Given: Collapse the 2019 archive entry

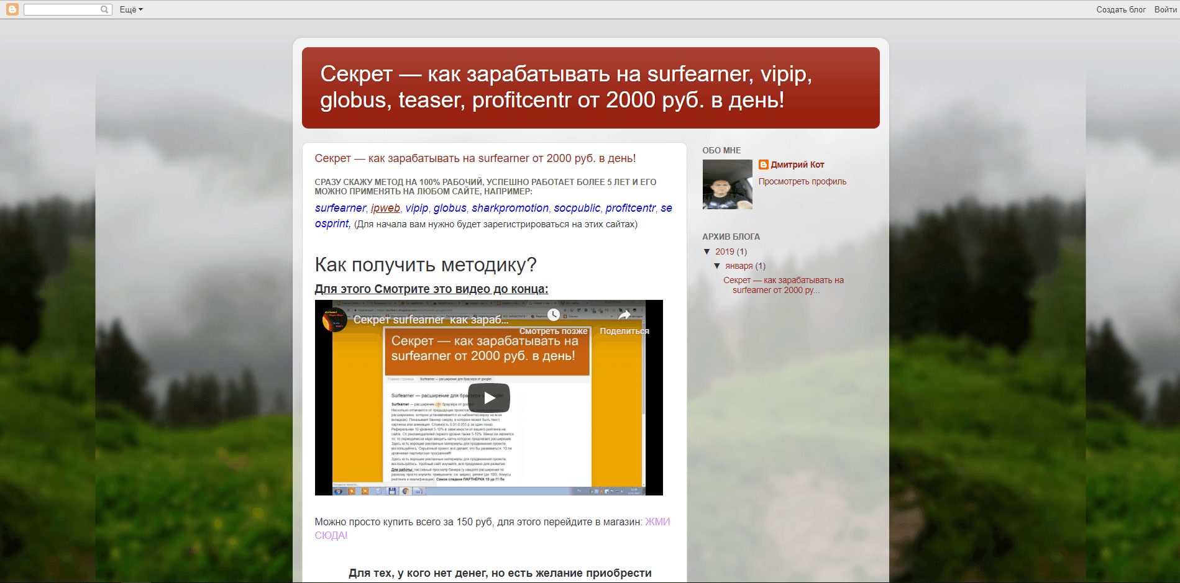Looking at the screenshot, I should pyautogui.click(x=707, y=251).
